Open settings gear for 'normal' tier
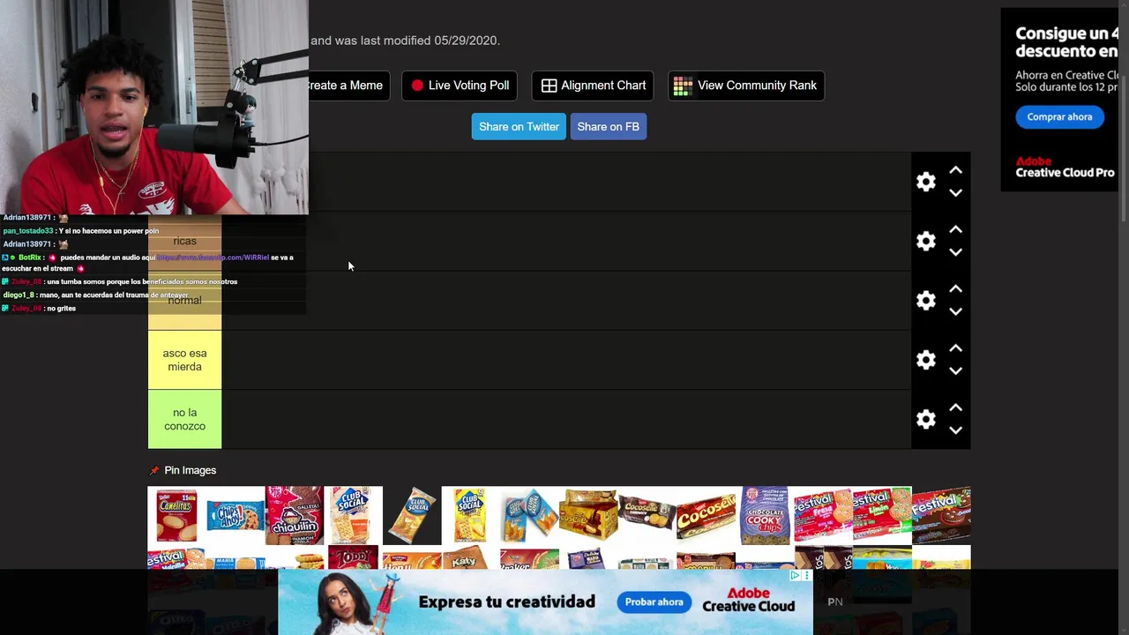 925,301
